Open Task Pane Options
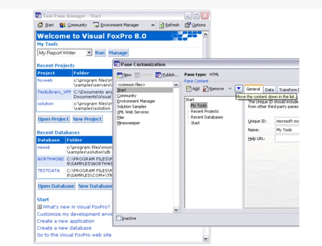 [195, 25]
